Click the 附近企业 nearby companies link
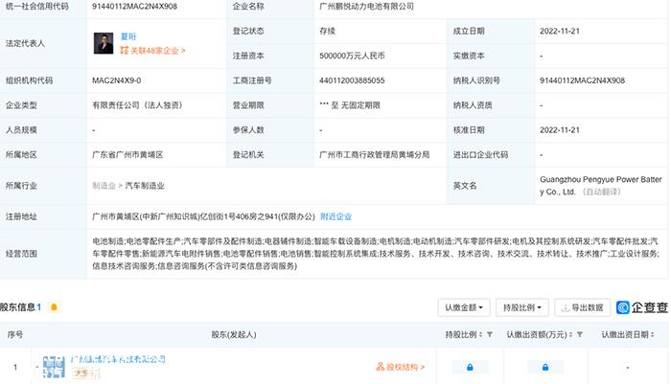This screenshot has width=671, height=384. (335, 216)
